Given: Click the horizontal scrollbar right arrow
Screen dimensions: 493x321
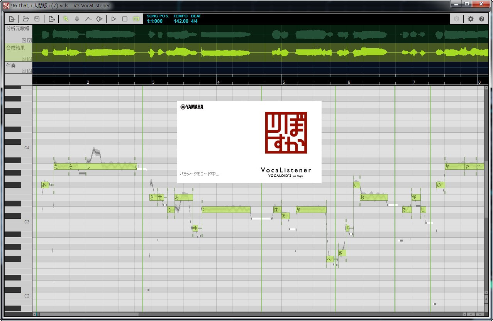Looking at the screenshot, I should point(465,314).
